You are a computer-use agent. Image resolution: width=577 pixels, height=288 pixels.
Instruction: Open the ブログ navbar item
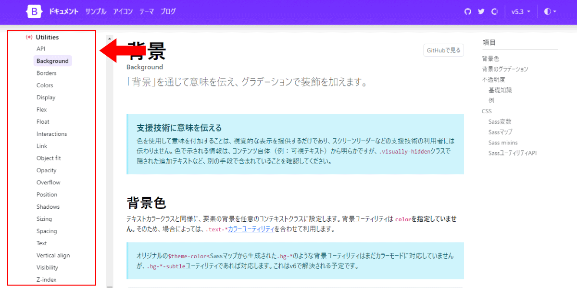click(168, 12)
